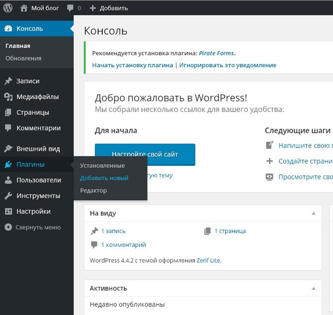
Task: Click the plug icon beside Плагины
Action: (8, 164)
